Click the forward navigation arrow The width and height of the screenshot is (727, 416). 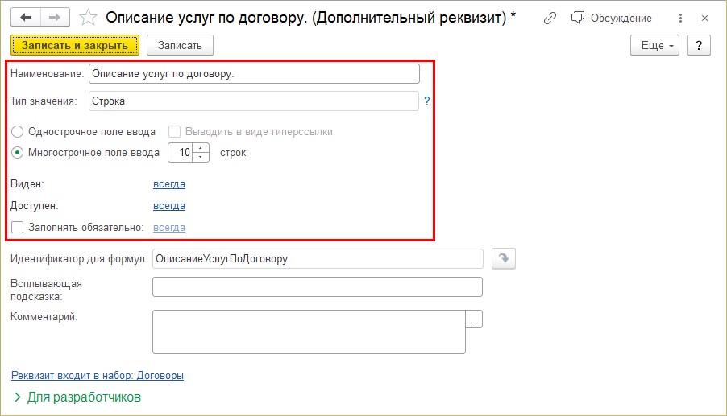click(55, 17)
